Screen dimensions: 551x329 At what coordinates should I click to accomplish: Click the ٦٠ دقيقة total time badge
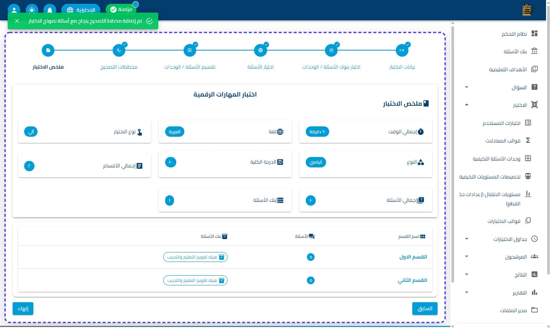317,132
